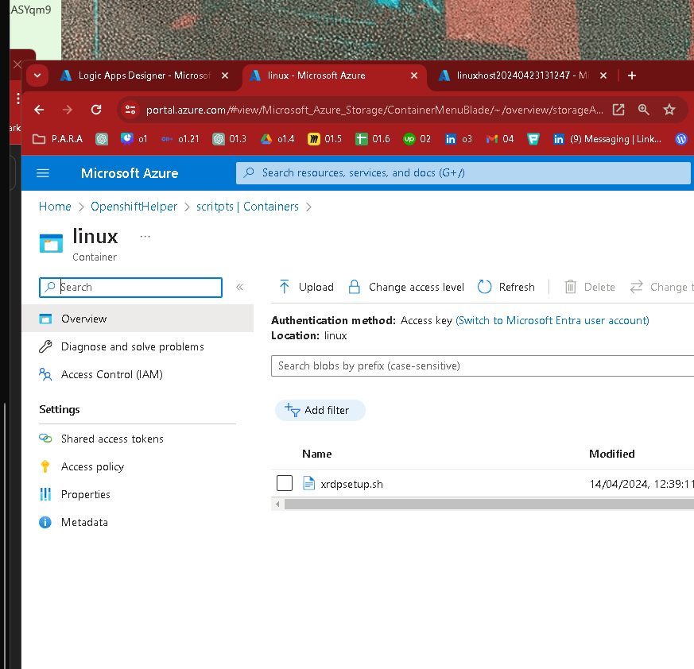Click the Add filter button

point(320,410)
